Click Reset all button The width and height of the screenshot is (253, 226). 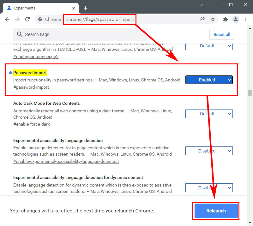click(x=222, y=34)
